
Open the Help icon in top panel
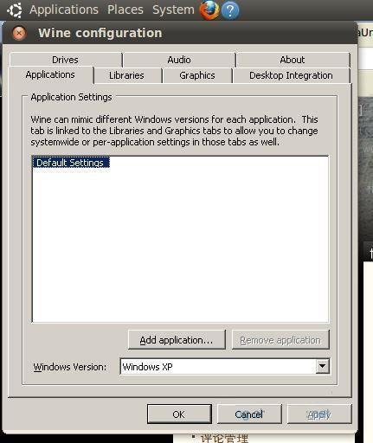click(x=230, y=10)
